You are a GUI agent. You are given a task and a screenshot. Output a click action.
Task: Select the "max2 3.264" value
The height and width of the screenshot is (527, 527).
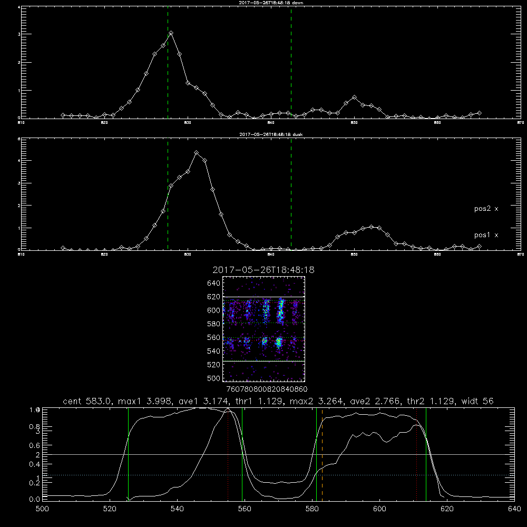[x=315, y=401]
